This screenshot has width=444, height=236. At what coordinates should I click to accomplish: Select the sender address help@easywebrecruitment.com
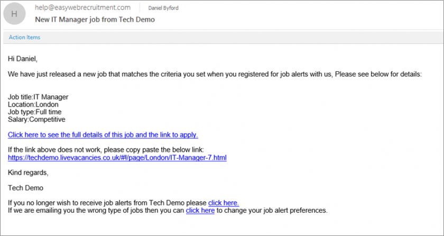pos(82,7)
